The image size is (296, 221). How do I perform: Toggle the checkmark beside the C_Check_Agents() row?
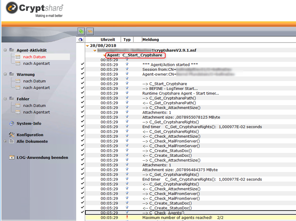coord(82,213)
